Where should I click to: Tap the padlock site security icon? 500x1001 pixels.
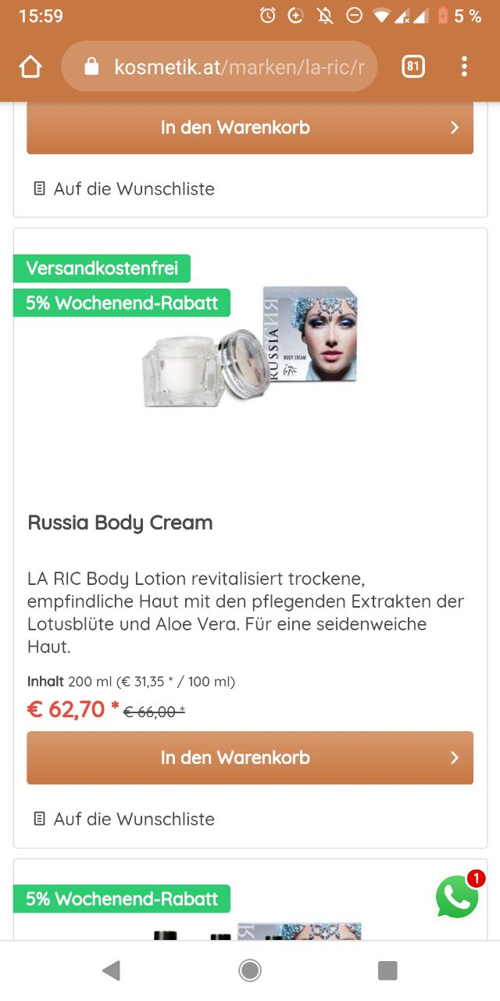tap(91, 66)
